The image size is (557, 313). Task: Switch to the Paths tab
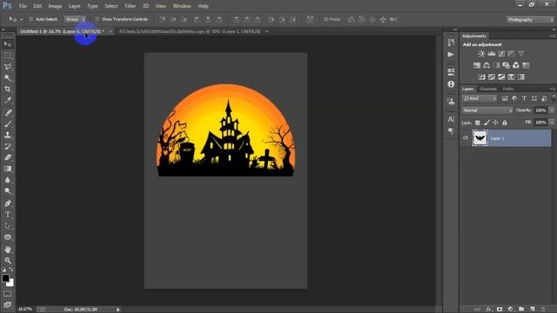(x=508, y=89)
